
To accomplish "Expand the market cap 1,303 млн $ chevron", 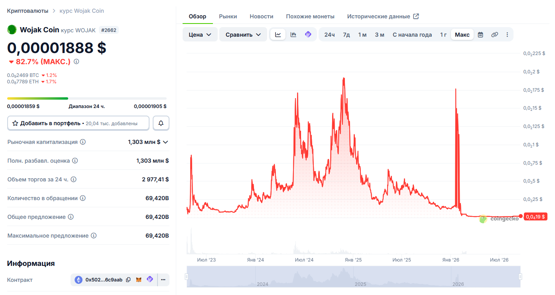I will [x=165, y=142].
